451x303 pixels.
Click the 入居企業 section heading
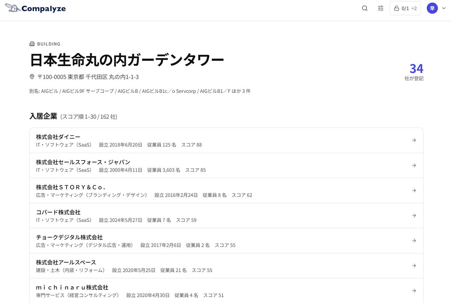click(x=43, y=116)
